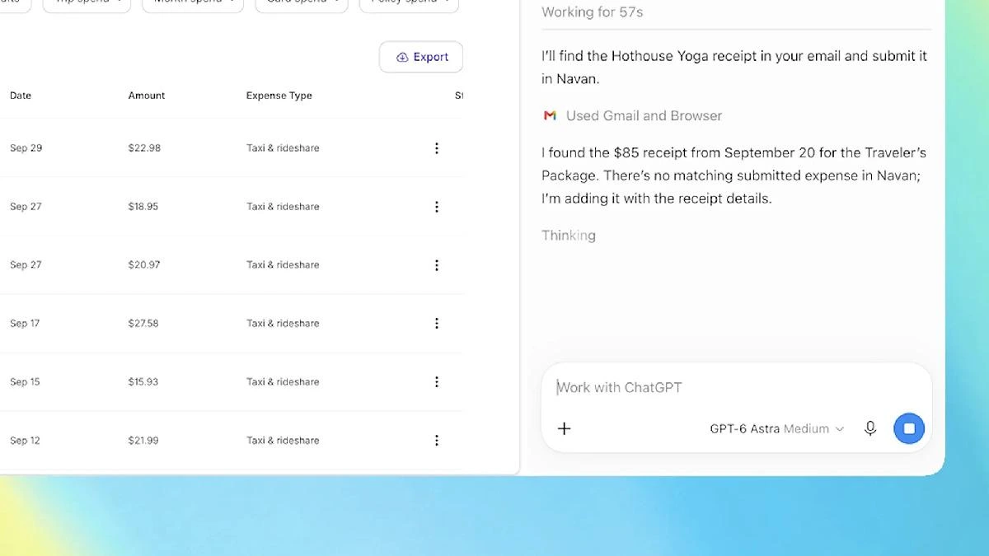Click Taxi & rideshare in the $20.97 row
The height and width of the screenshot is (556, 989).
pyautogui.click(x=283, y=265)
